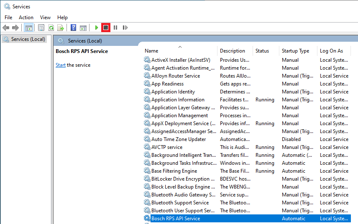Image resolution: width=358 pixels, height=224 pixels.
Task: Click the Back arrow in toolbar
Action: coord(6,28)
